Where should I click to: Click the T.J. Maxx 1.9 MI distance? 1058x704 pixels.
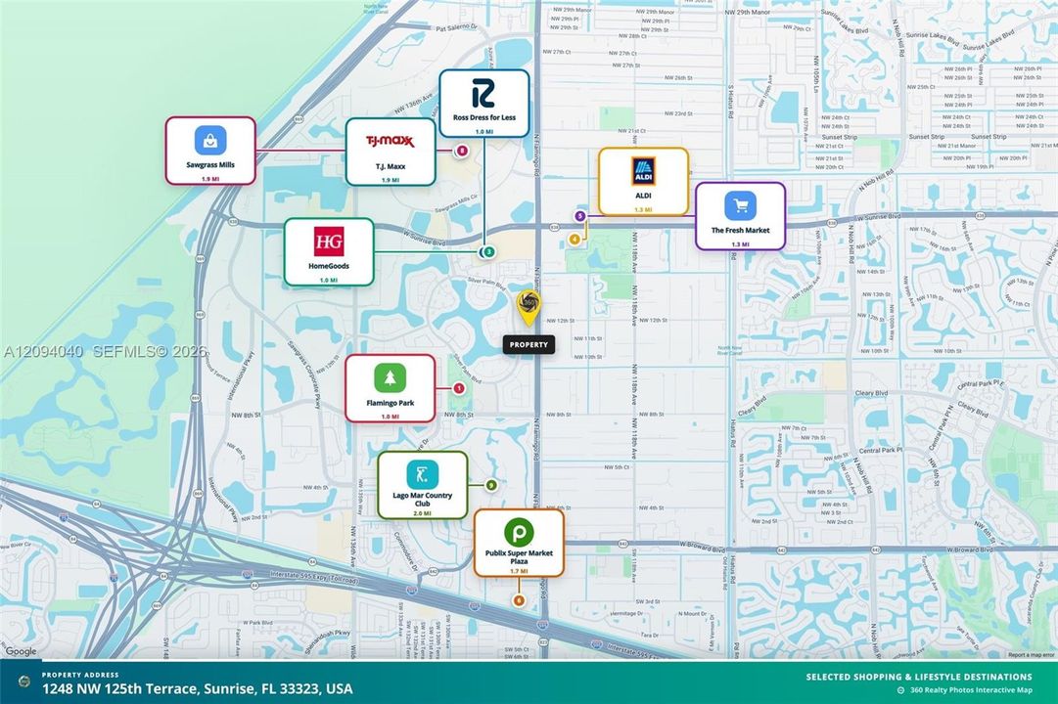coord(390,180)
